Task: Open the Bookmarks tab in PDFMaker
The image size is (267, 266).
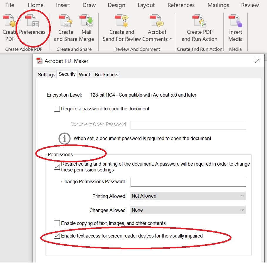Action: tap(107, 75)
